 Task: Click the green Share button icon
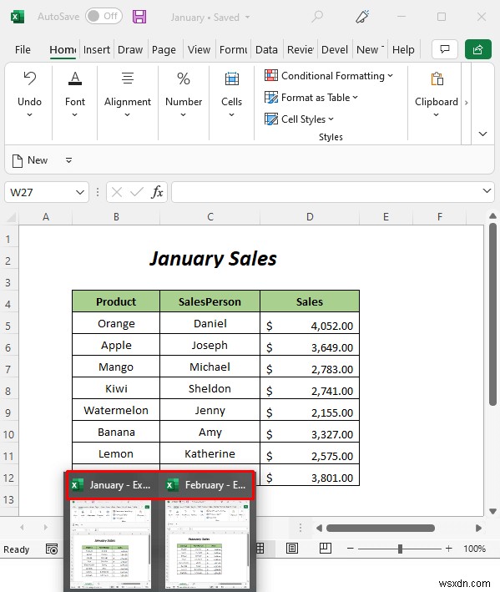[477, 49]
